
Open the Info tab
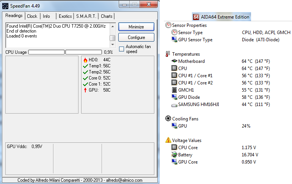tap(46, 16)
